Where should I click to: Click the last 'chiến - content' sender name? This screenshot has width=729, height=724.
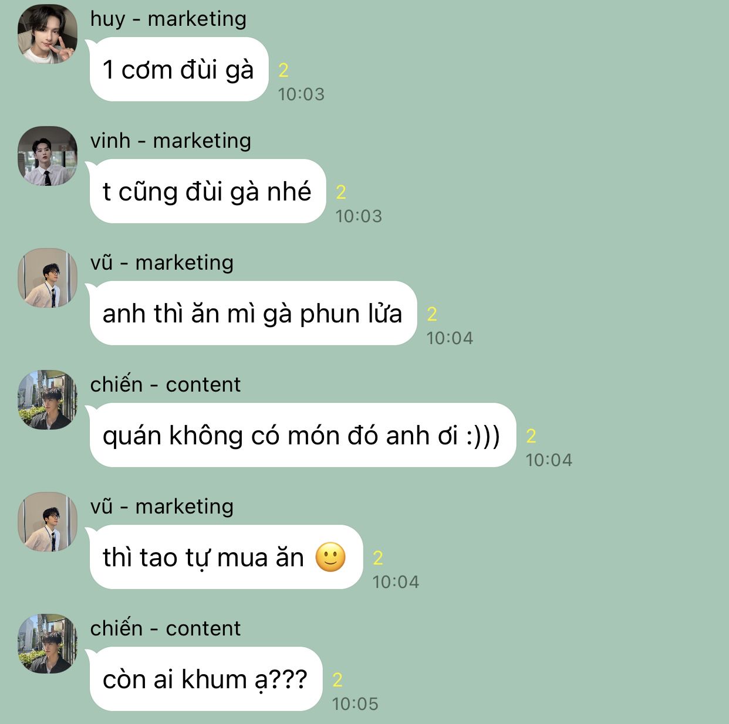click(x=166, y=628)
